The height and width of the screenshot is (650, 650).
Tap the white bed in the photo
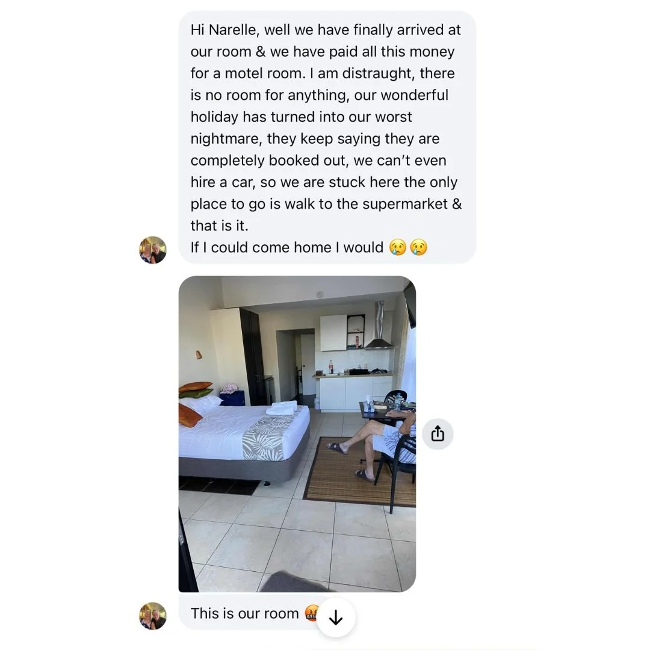pyautogui.click(x=244, y=431)
